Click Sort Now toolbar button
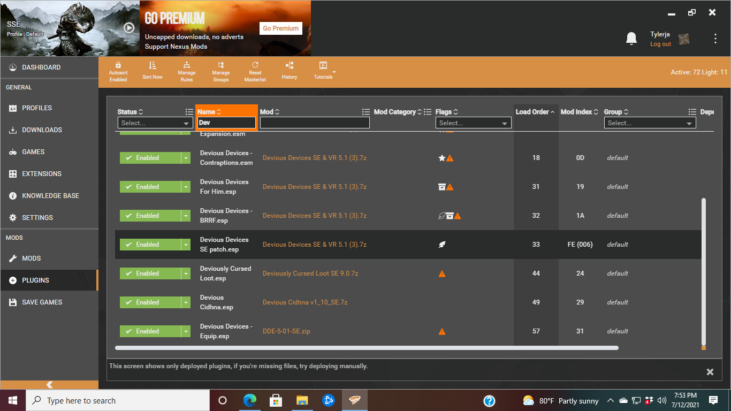 (153, 71)
